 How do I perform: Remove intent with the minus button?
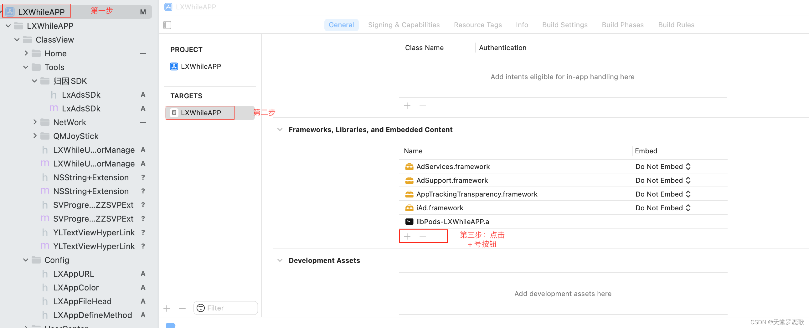click(x=423, y=106)
